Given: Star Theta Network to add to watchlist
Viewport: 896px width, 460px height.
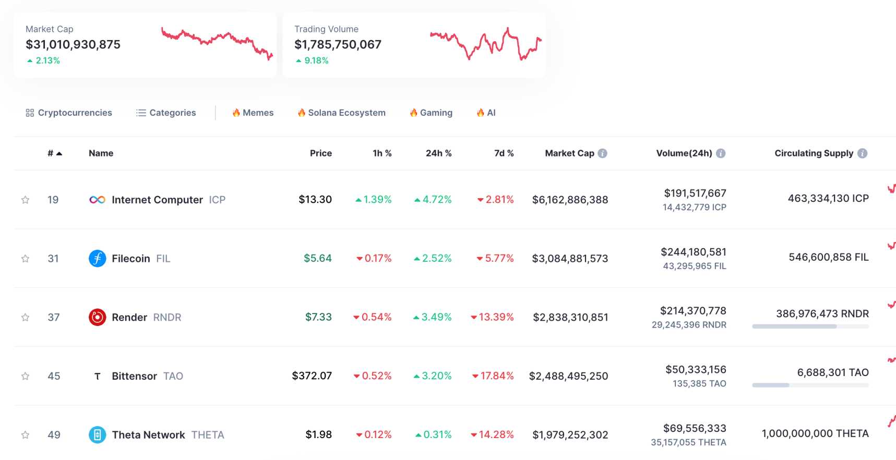Looking at the screenshot, I should click(25, 435).
